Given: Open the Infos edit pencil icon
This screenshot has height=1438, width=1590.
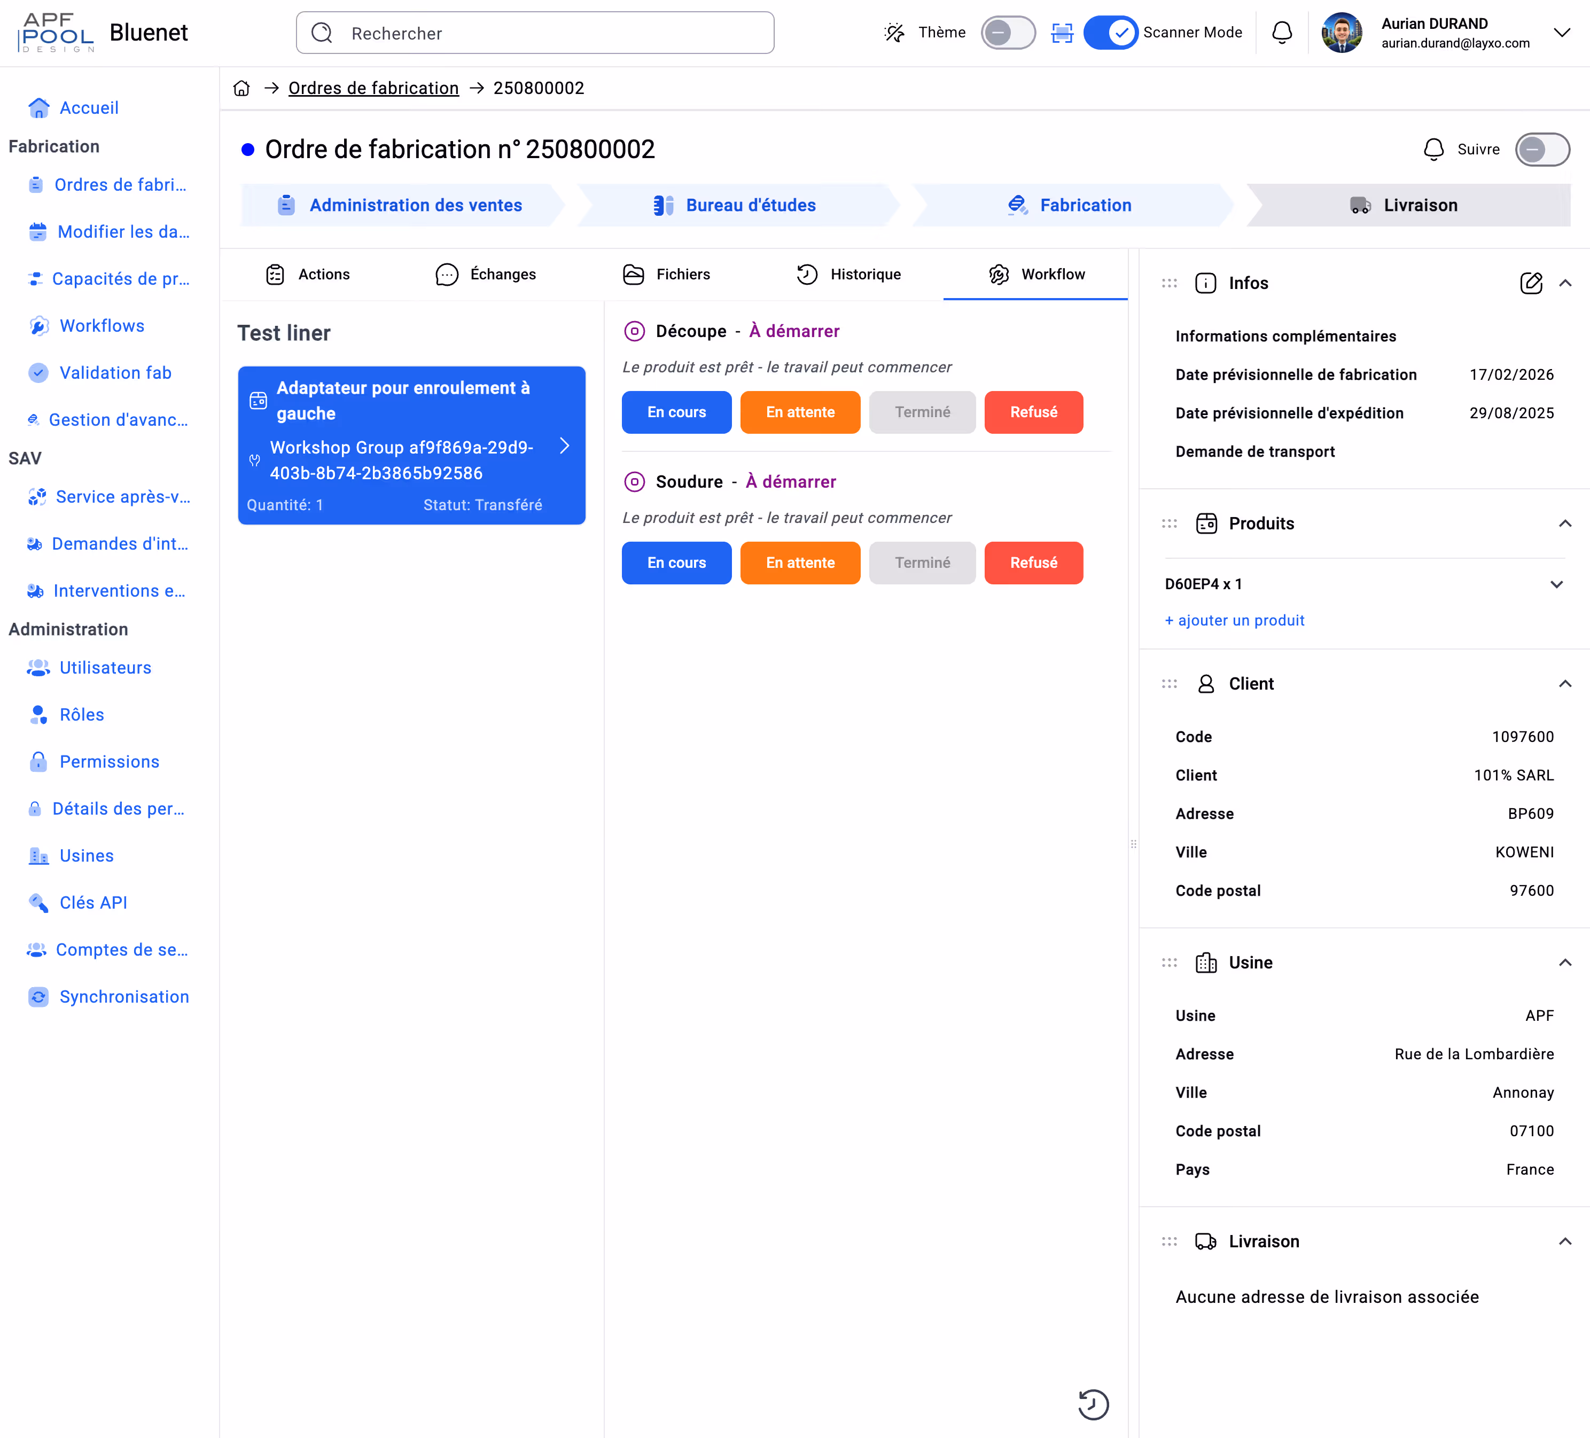Looking at the screenshot, I should click(1532, 283).
